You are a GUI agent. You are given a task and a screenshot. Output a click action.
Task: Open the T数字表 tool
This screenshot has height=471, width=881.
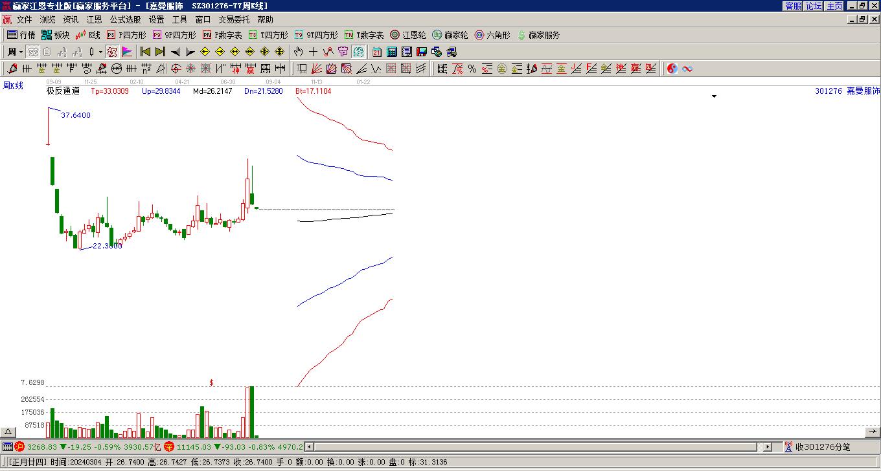364,35
